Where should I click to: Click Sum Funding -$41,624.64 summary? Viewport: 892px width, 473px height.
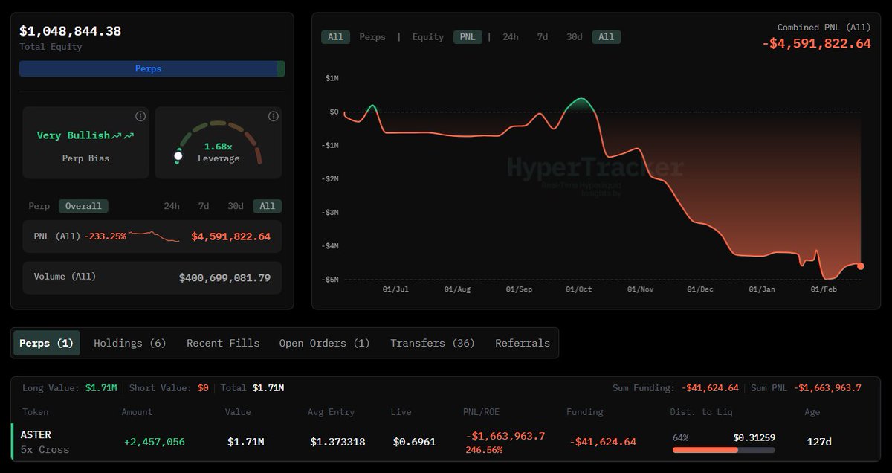tap(676, 387)
